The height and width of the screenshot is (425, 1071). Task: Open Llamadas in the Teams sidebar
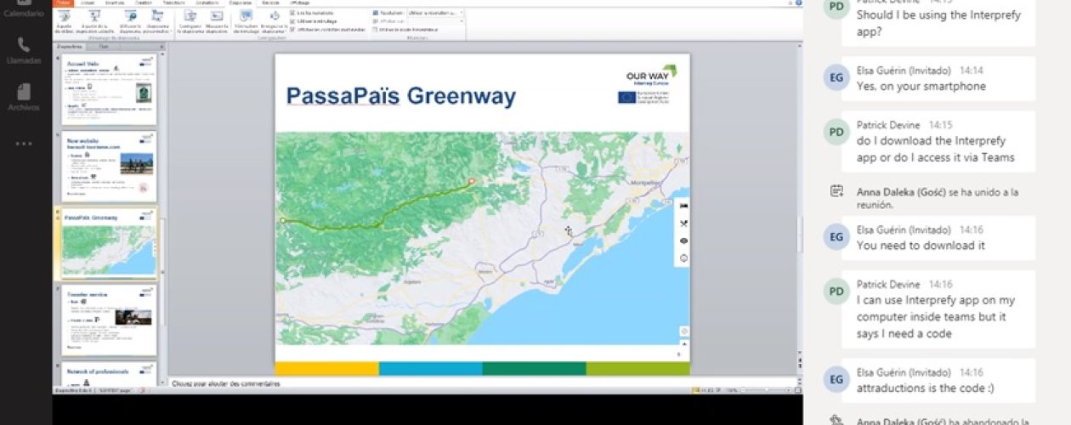click(x=24, y=49)
